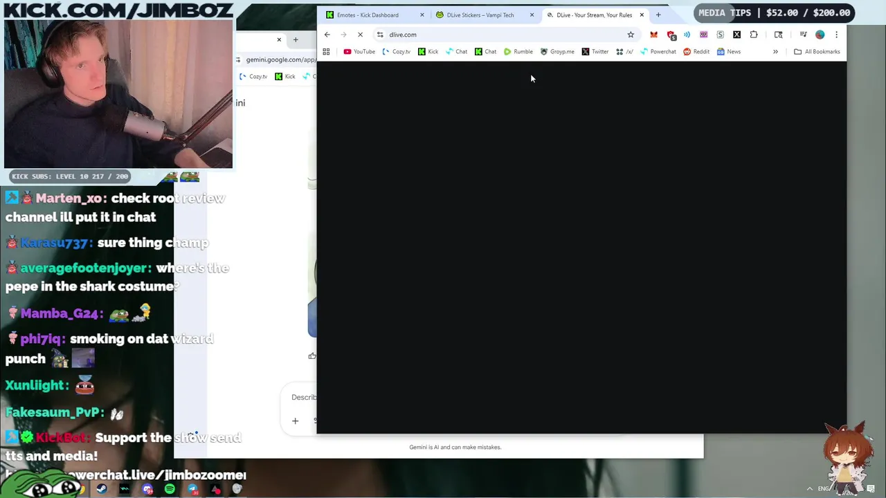
Task: Stop loading the dlive.com page
Action: pos(360,35)
